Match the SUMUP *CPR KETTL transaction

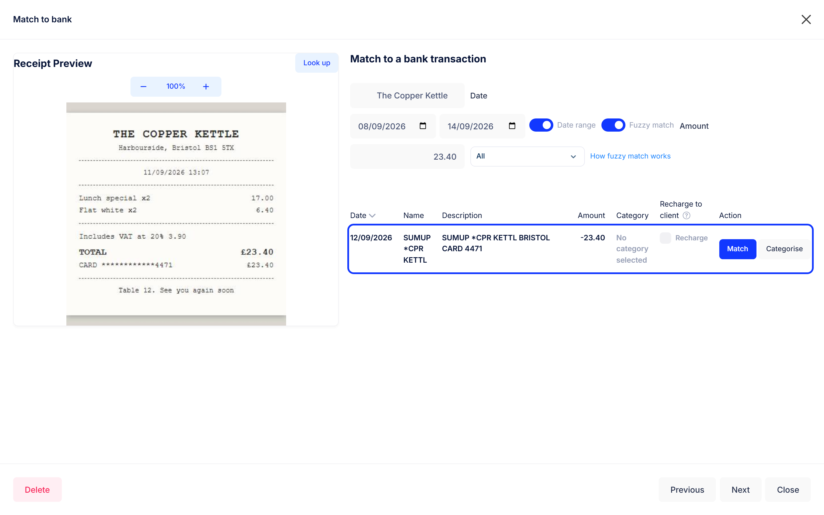[x=738, y=249]
